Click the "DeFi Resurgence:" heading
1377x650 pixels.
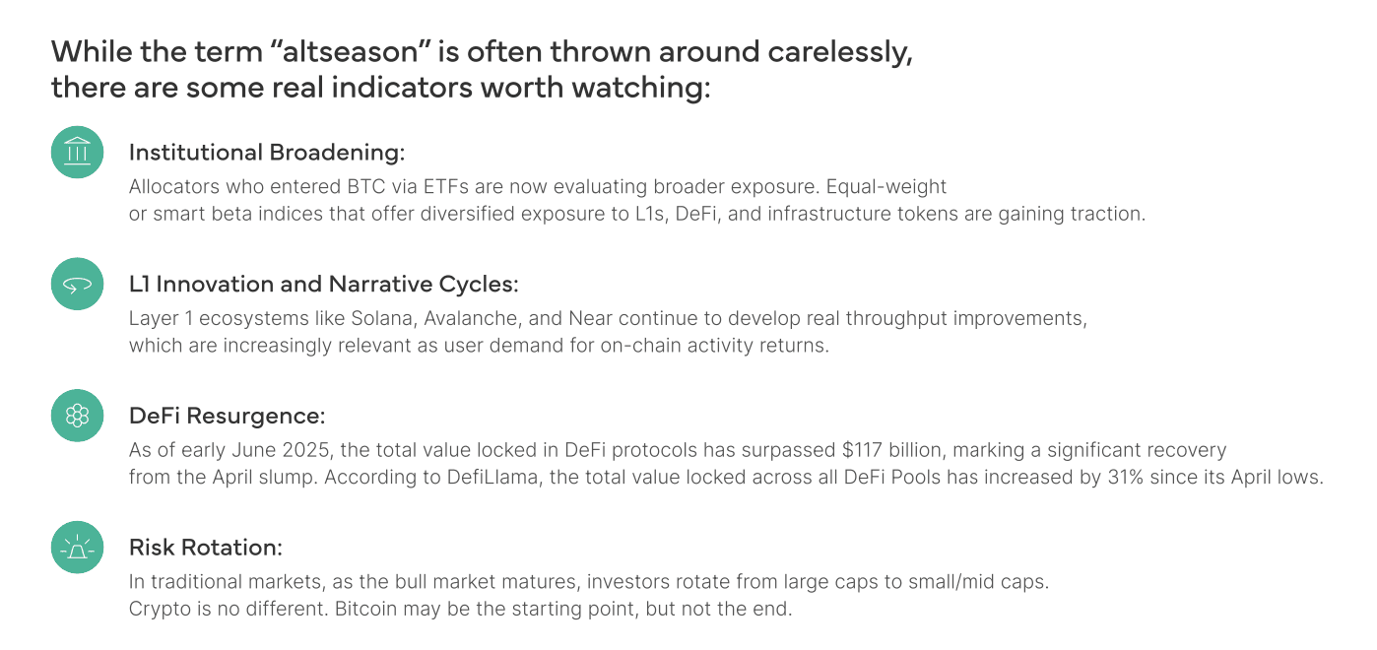tap(227, 416)
